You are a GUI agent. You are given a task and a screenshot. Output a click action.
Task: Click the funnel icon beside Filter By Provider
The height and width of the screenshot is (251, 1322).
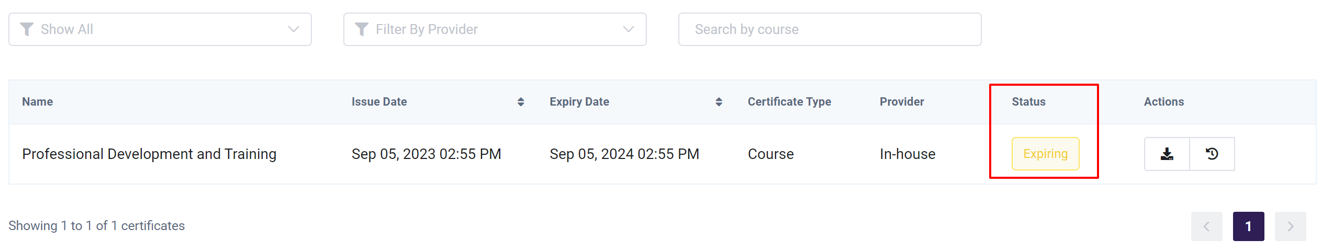coord(362,29)
